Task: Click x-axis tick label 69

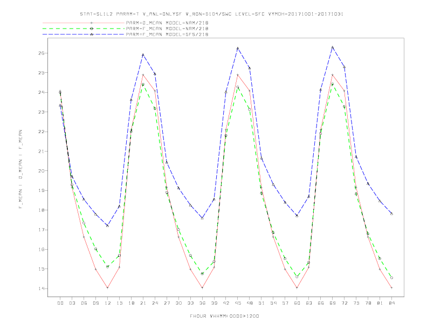Action: [x=333, y=303]
